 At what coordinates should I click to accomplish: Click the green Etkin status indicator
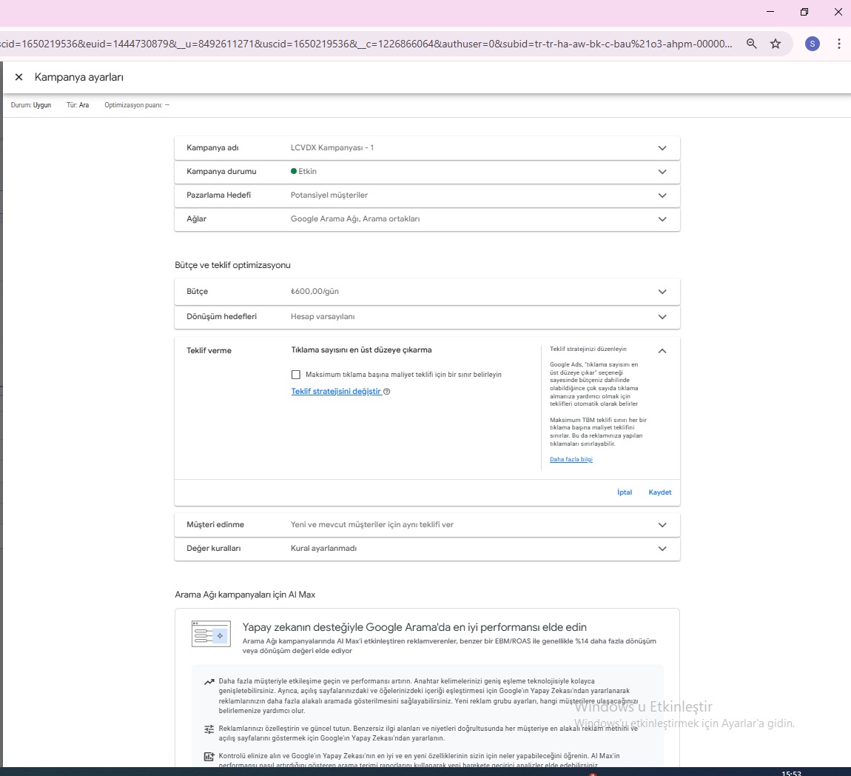point(294,171)
